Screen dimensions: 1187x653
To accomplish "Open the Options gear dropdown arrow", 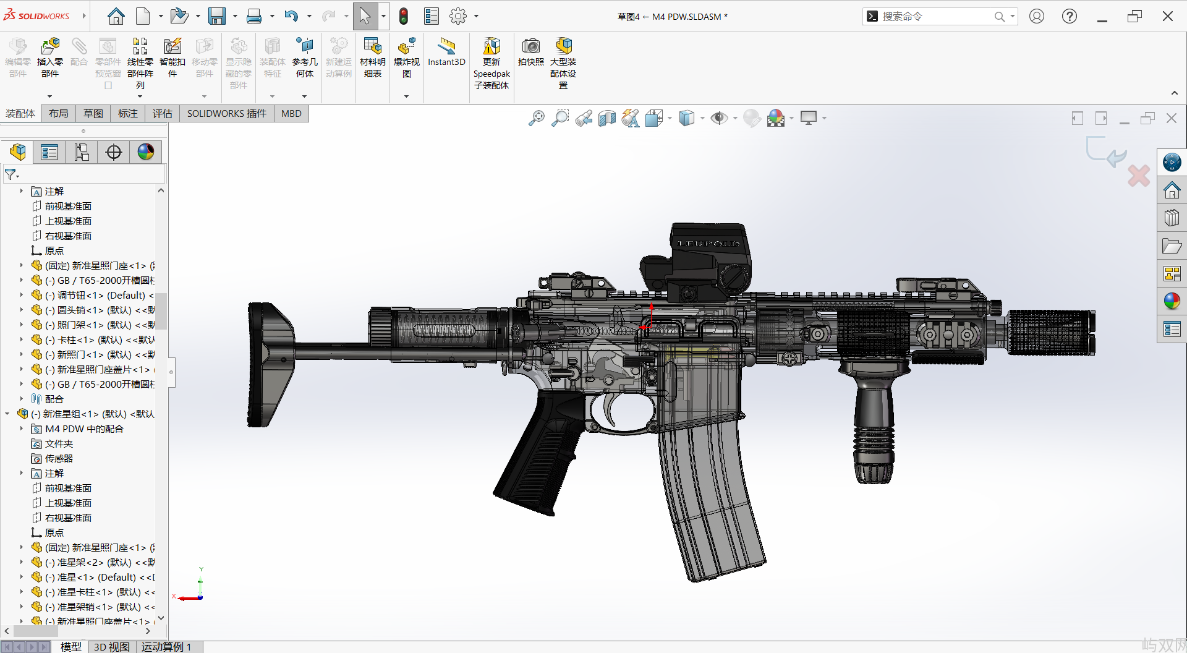I will pos(476,17).
